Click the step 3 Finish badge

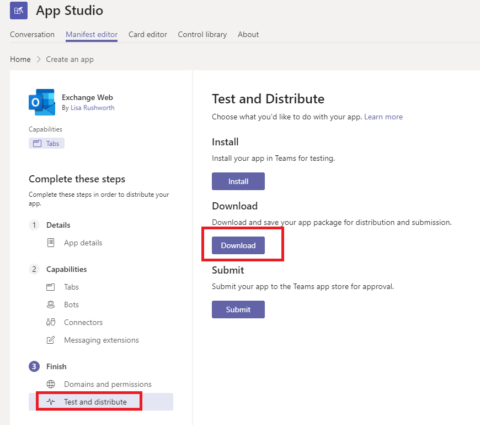pyautogui.click(x=34, y=366)
